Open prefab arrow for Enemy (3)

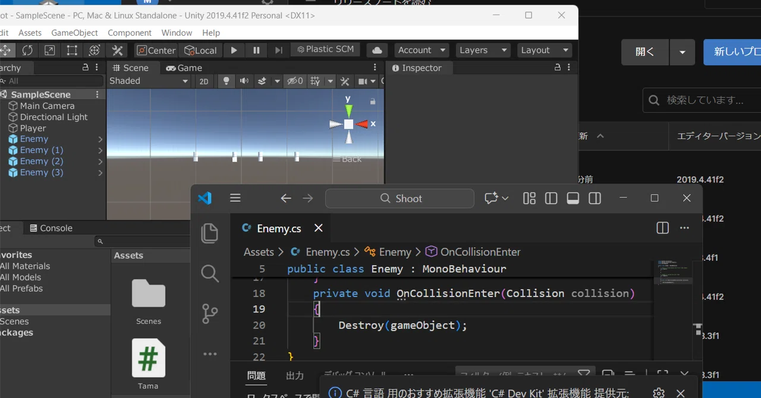100,173
